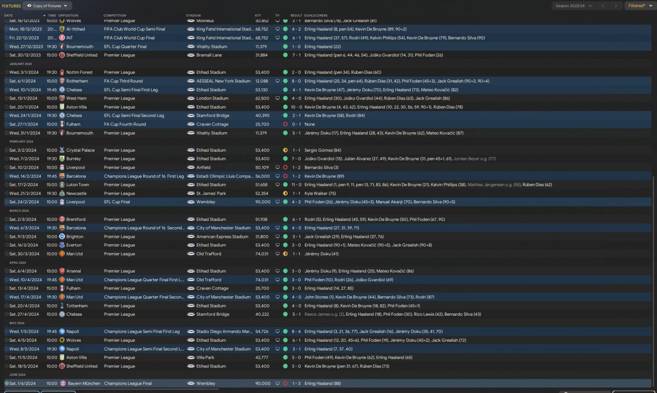Click the Arsenal club badge
The width and height of the screenshot is (657, 393).
click(62, 271)
